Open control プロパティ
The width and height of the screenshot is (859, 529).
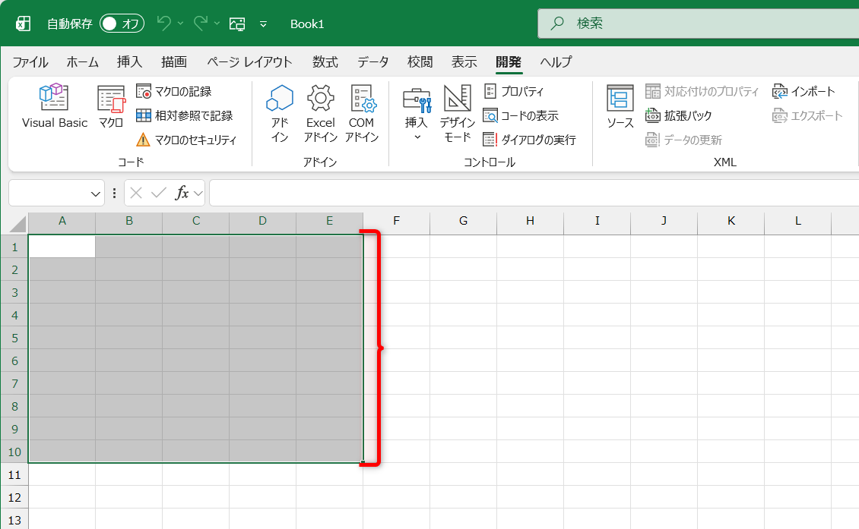[514, 91]
